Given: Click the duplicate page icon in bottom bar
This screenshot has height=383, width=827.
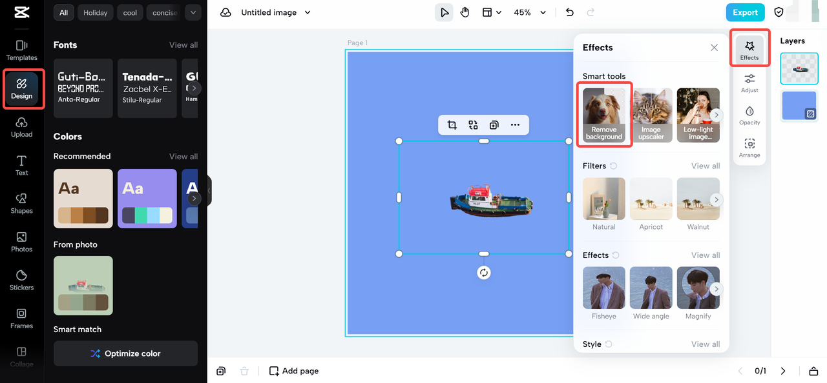Looking at the screenshot, I should [x=221, y=371].
